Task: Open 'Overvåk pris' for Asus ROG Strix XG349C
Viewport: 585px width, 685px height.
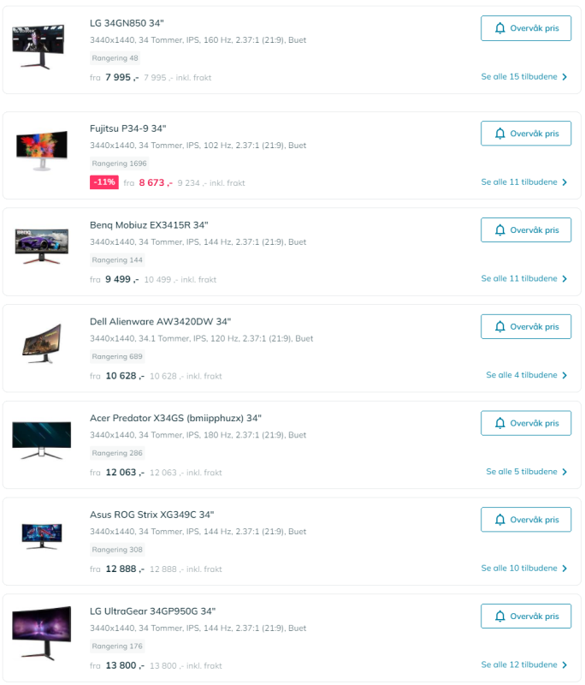Action: pos(526,520)
